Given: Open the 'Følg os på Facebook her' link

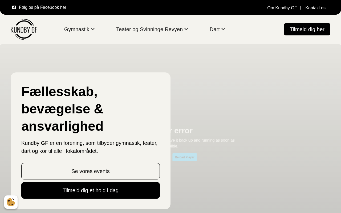Looking at the screenshot, I should click(43, 7).
